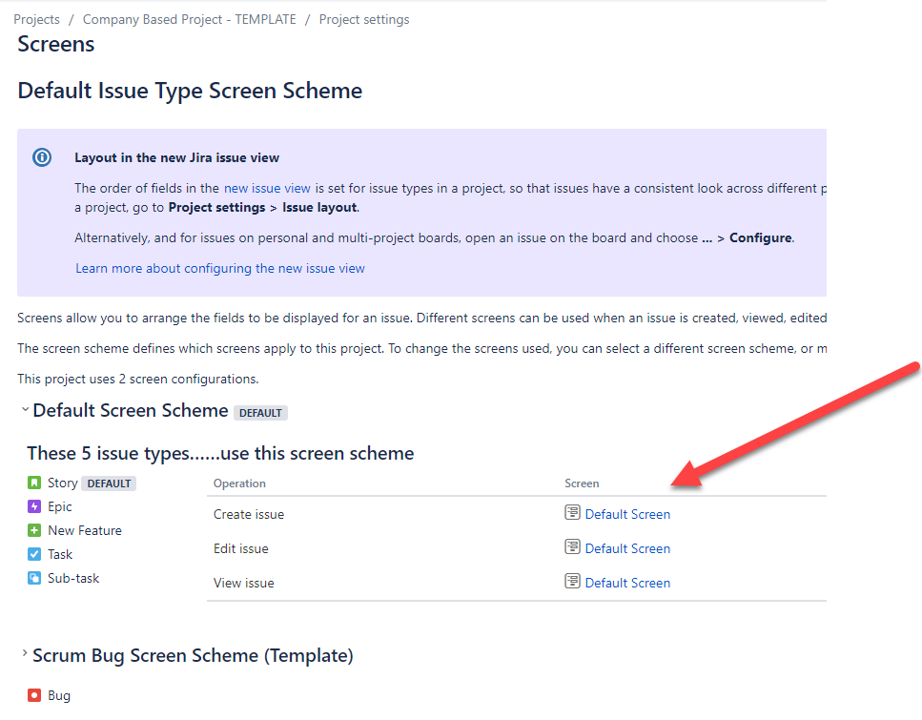Click the Task issue type icon

click(x=34, y=554)
